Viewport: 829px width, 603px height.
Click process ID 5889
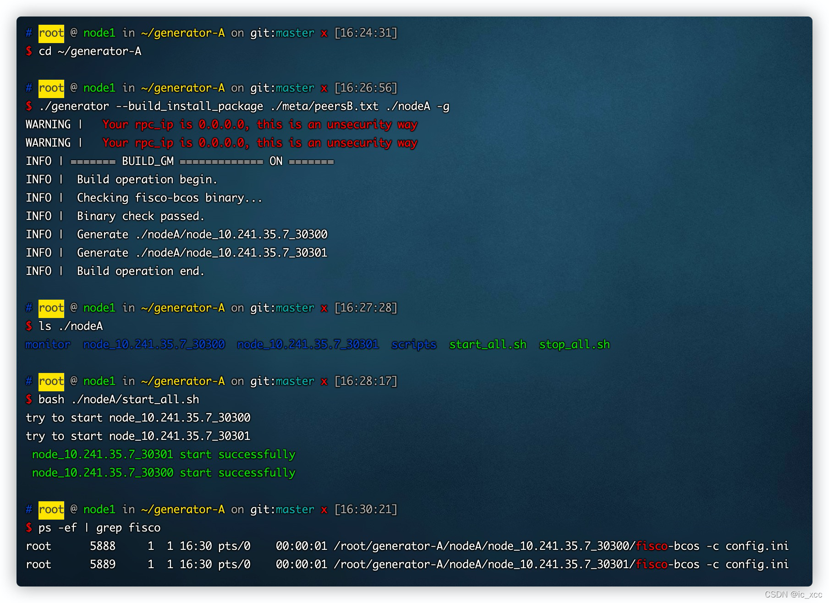click(103, 565)
